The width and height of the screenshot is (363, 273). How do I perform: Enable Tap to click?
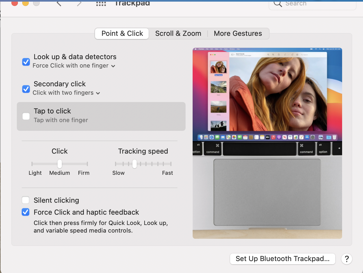click(x=26, y=116)
